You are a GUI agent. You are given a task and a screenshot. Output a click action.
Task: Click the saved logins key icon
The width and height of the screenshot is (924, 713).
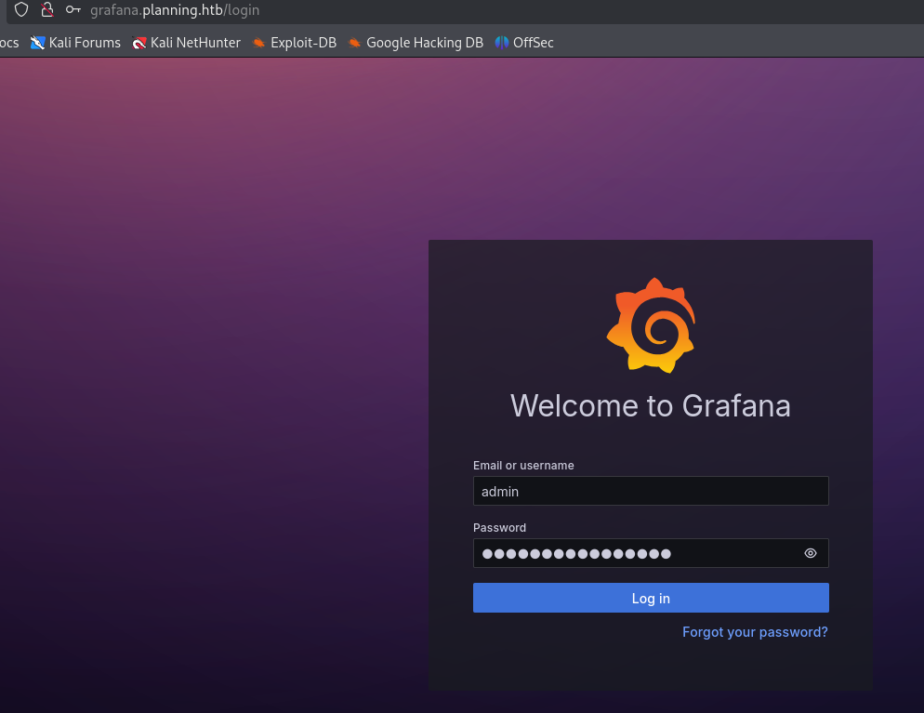(x=73, y=10)
